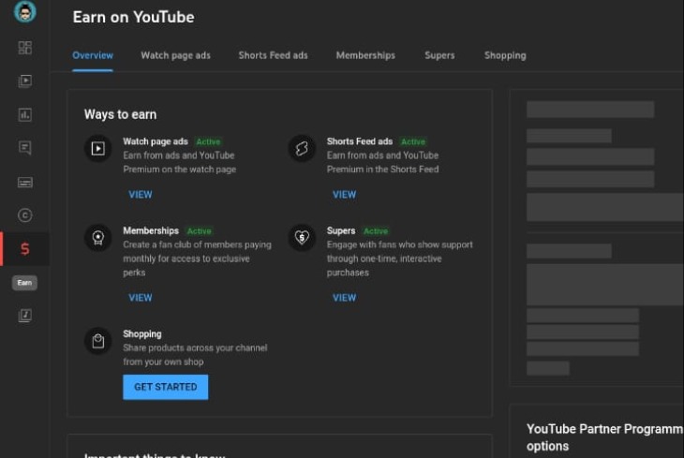This screenshot has height=458, width=684.
Task: Click the Ways to earn heading
Action: click(x=120, y=114)
